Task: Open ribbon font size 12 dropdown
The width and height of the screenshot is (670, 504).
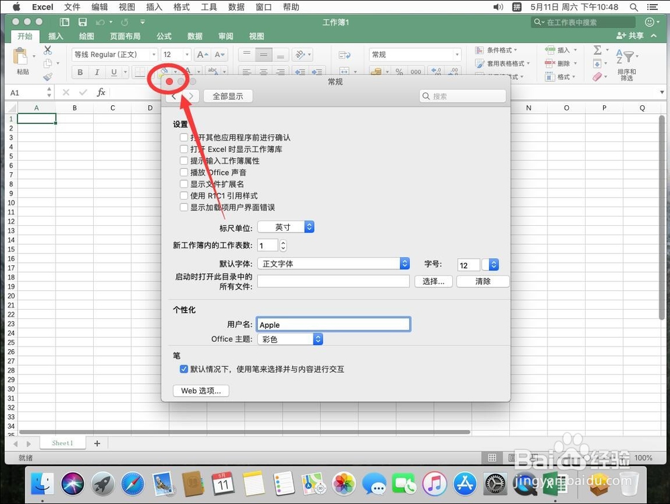Action: point(187,54)
